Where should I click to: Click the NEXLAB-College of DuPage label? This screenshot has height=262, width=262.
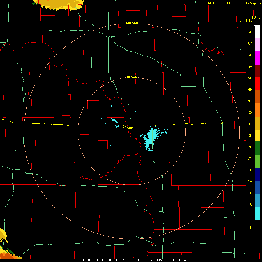click(232, 3)
